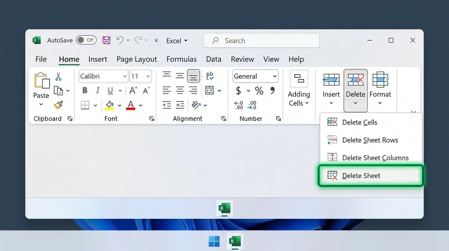The width and height of the screenshot is (449, 251).
Task: Open the Excel title dropdown arrow
Action: pyautogui.click(x=186, y=41)
